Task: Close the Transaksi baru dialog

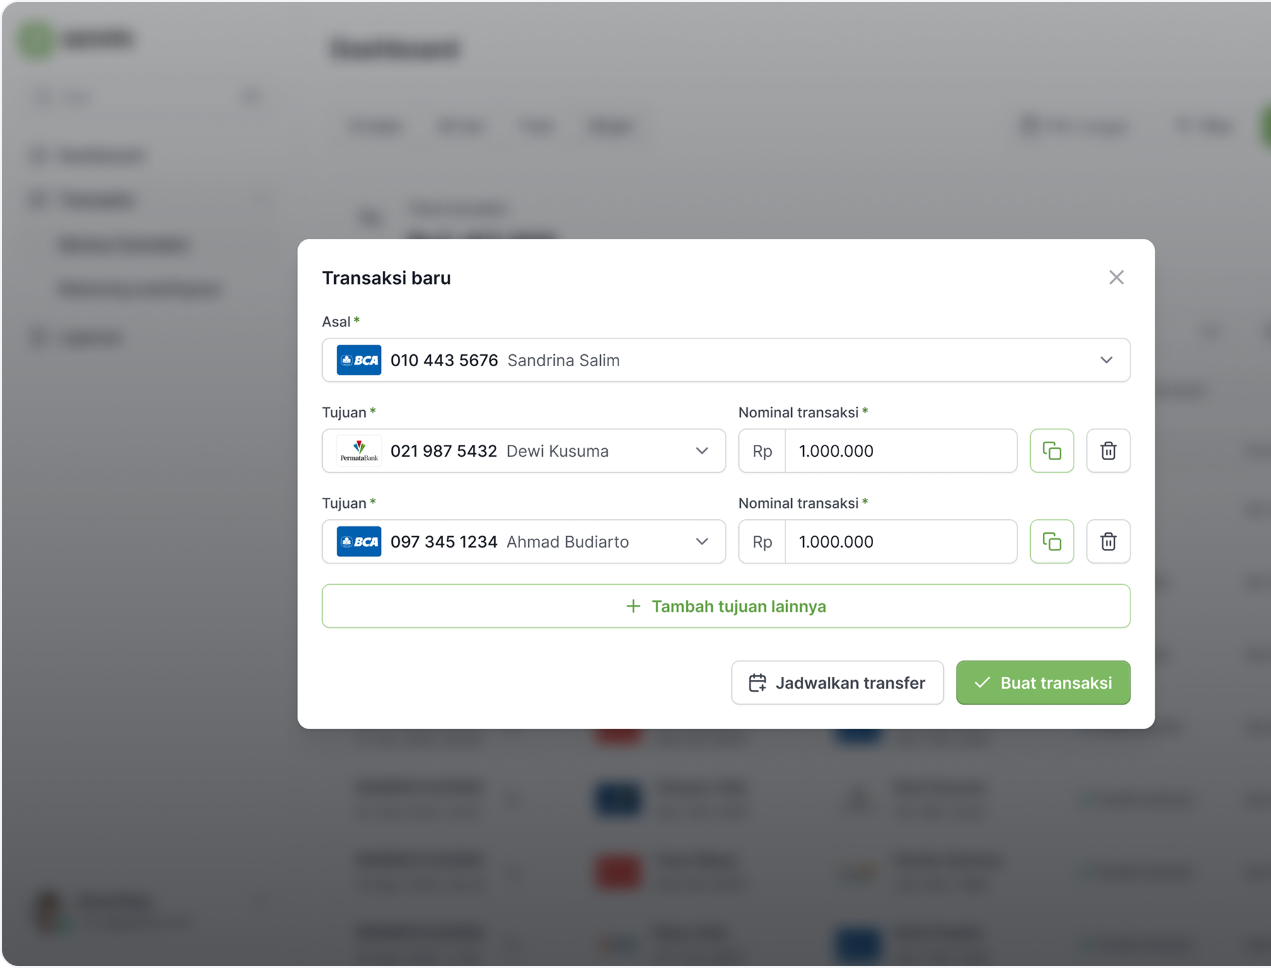Action: (1116, 277)
